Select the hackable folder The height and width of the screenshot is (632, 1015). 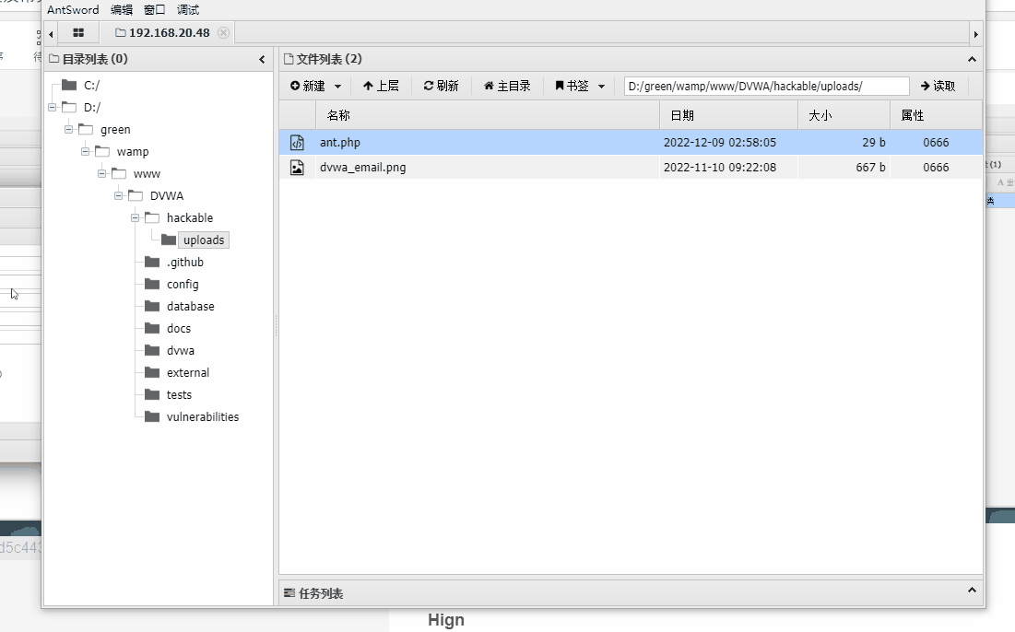tap(190, 218)
